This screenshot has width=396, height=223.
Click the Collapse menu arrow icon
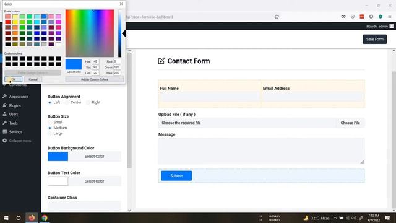coord(4,141)
